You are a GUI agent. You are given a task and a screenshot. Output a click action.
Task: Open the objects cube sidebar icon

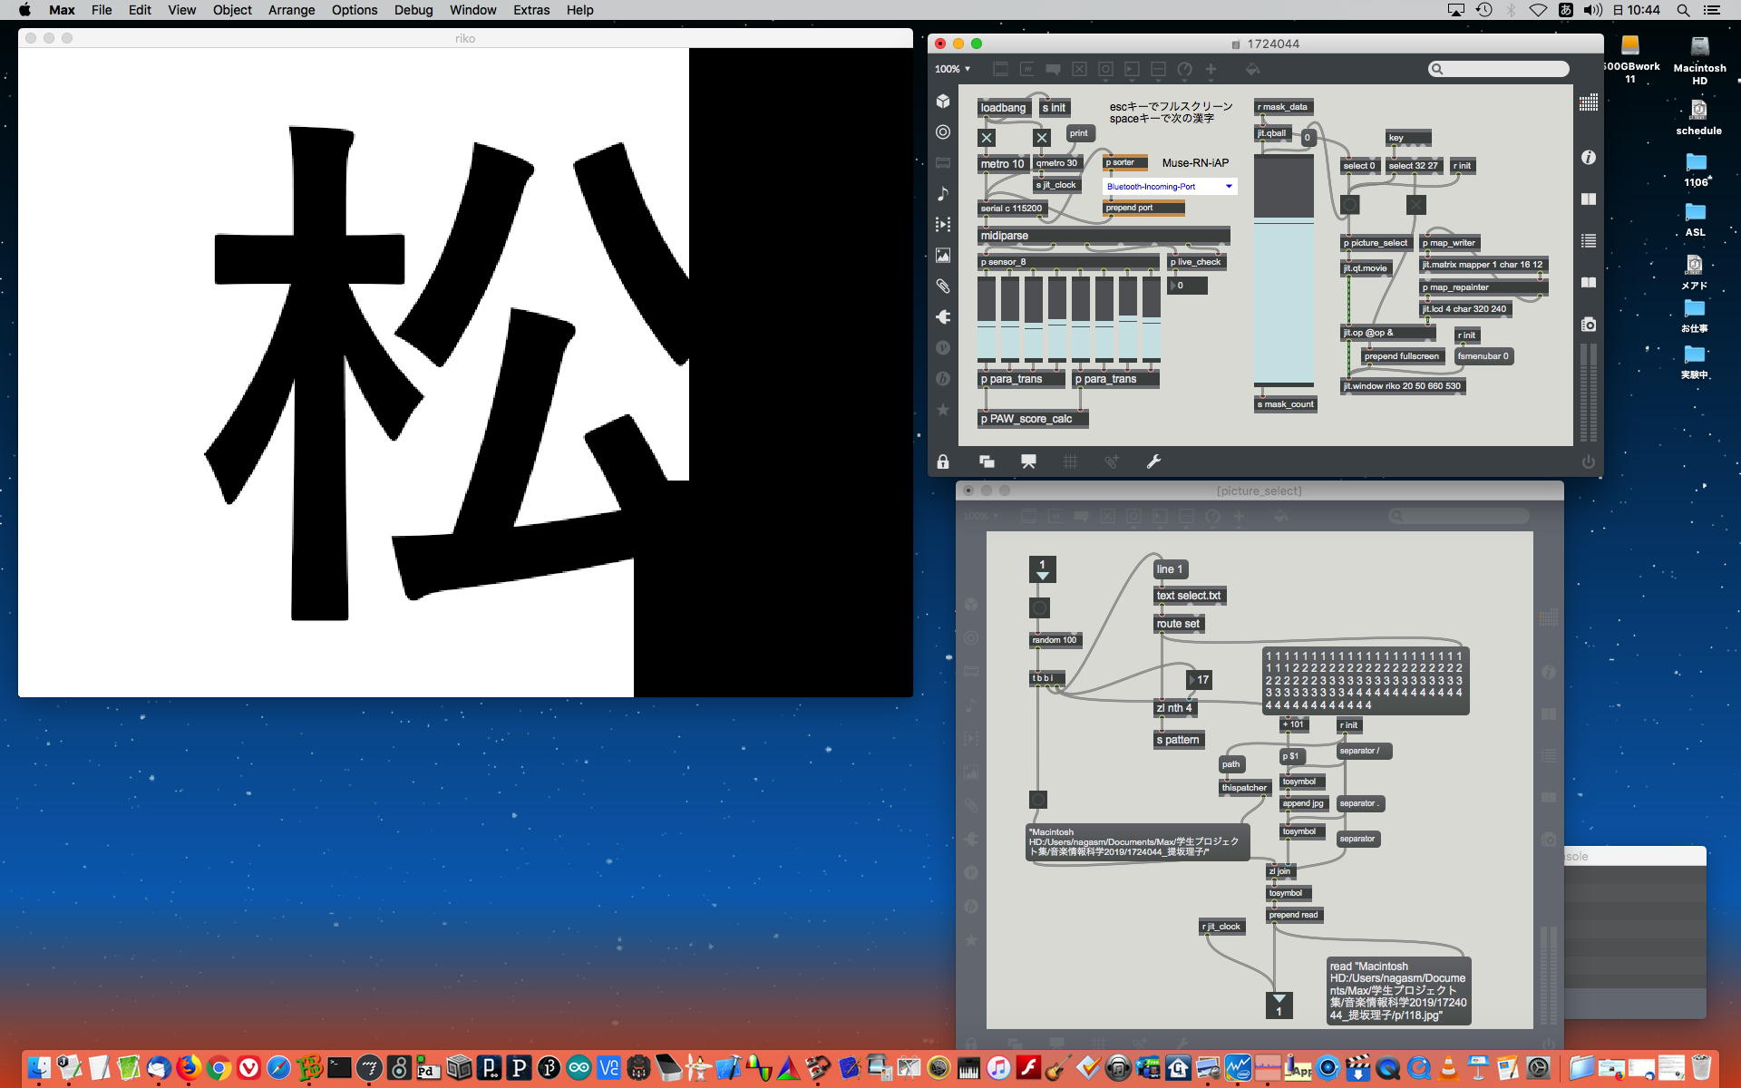coord(943,102)
